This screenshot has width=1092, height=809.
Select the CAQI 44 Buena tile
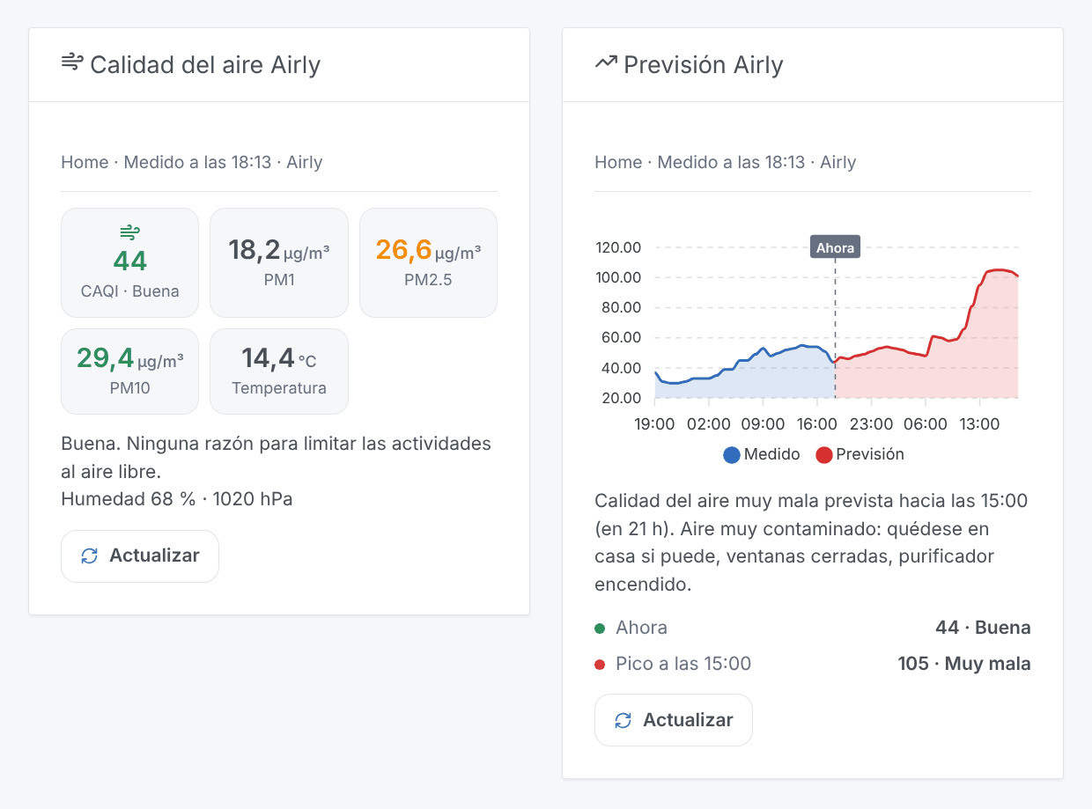(x=129, y=262)
